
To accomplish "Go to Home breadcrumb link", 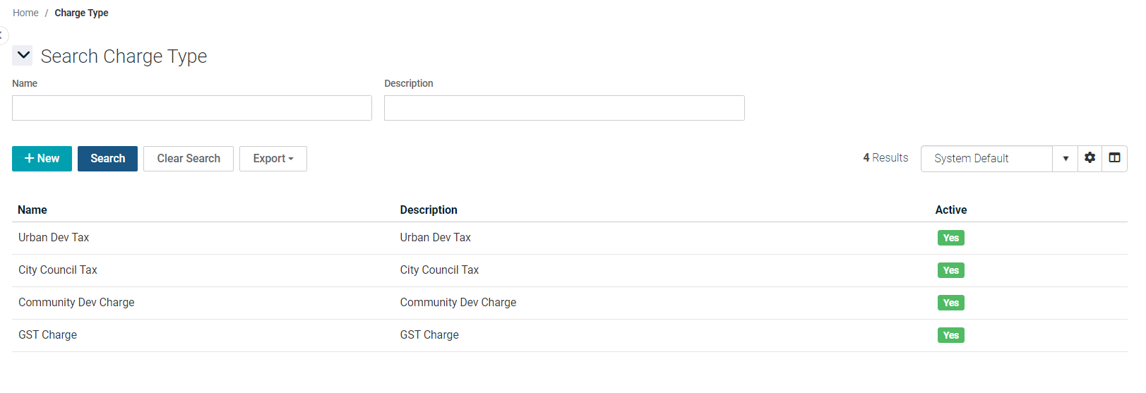I will tap(25, 13).
